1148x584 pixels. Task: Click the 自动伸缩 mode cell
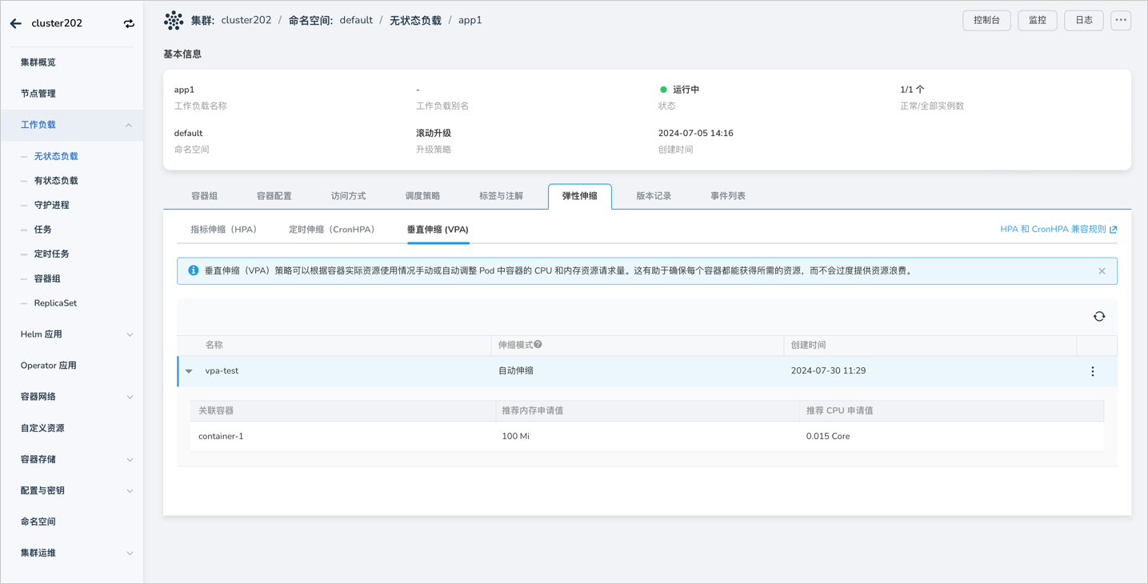pos(516,371)
